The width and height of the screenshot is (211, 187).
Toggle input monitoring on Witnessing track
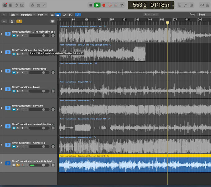(26, 147)
